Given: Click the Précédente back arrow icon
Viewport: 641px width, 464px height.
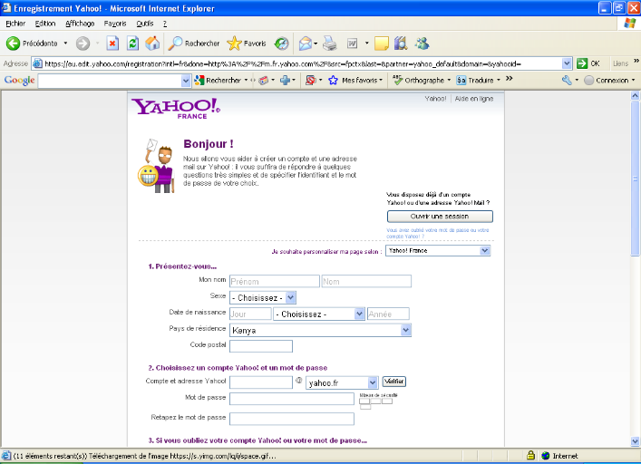Looking at the screenshot, I should pos(13,43).
